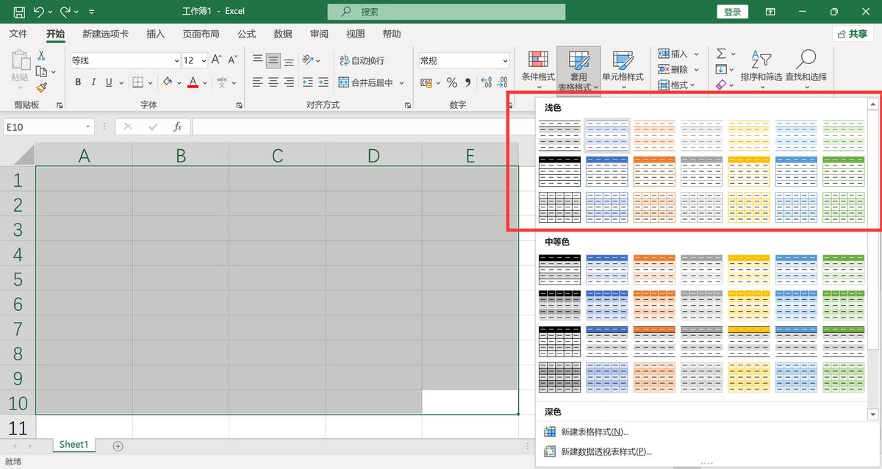
Task: Open 排序和筛选 sort and filter
Action: point(761,70)
